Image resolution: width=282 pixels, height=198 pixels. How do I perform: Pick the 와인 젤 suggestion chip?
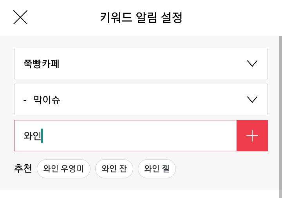coord(157,169)
